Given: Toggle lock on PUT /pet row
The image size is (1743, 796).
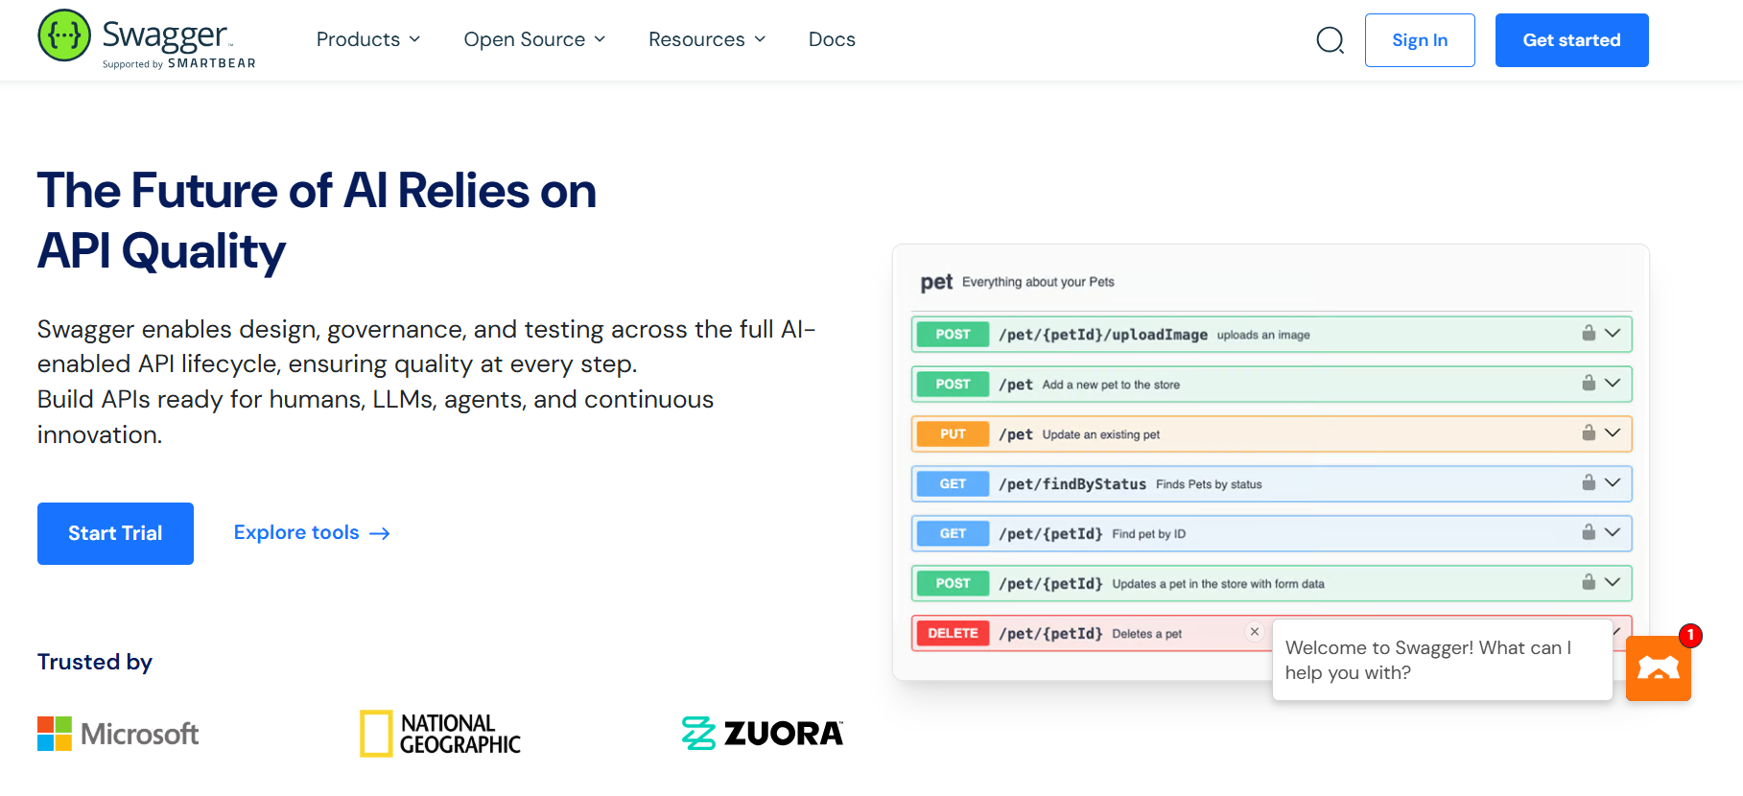Looking at the screenshot, I should pyautogui.click(x=1589, y=433).
